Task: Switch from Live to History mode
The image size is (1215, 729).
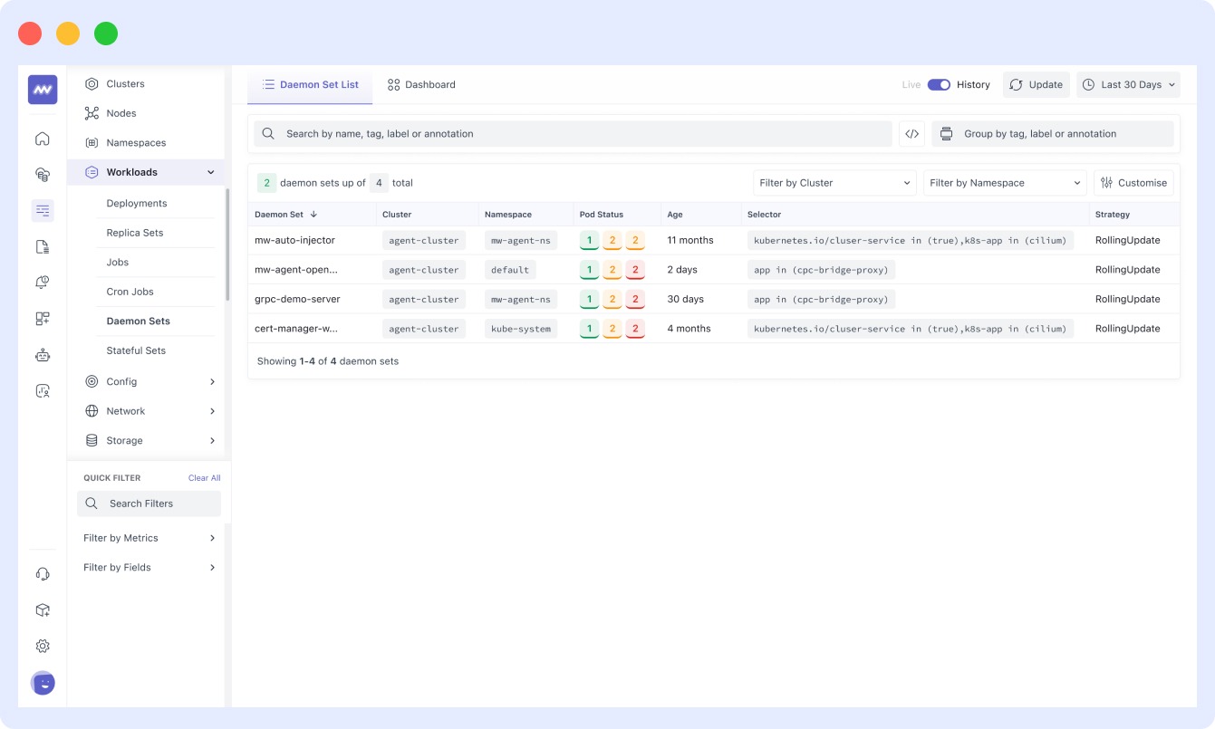Action: pyautogui.click(x=940, y=84)
